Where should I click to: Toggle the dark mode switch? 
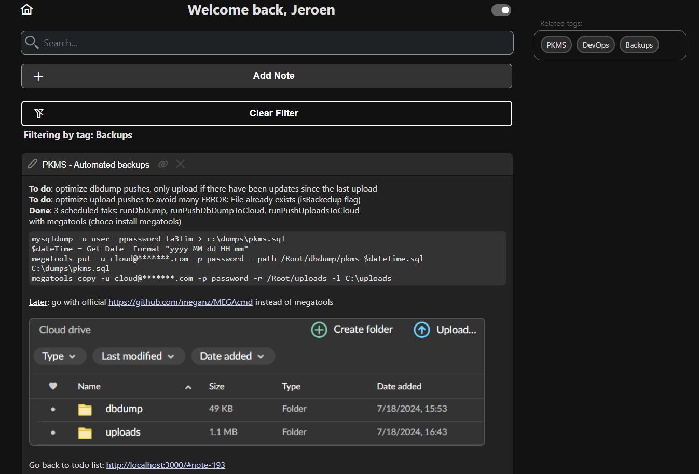click(x=501, y=10)
